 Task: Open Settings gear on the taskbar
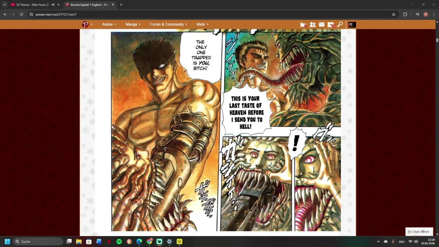coord(169,242)
